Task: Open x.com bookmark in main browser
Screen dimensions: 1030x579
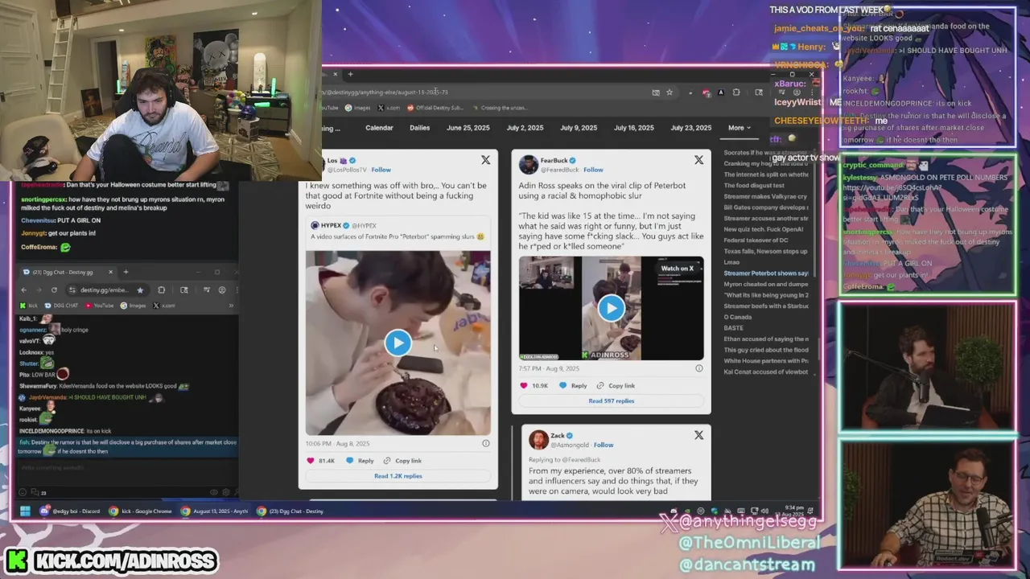Action: 389,107
